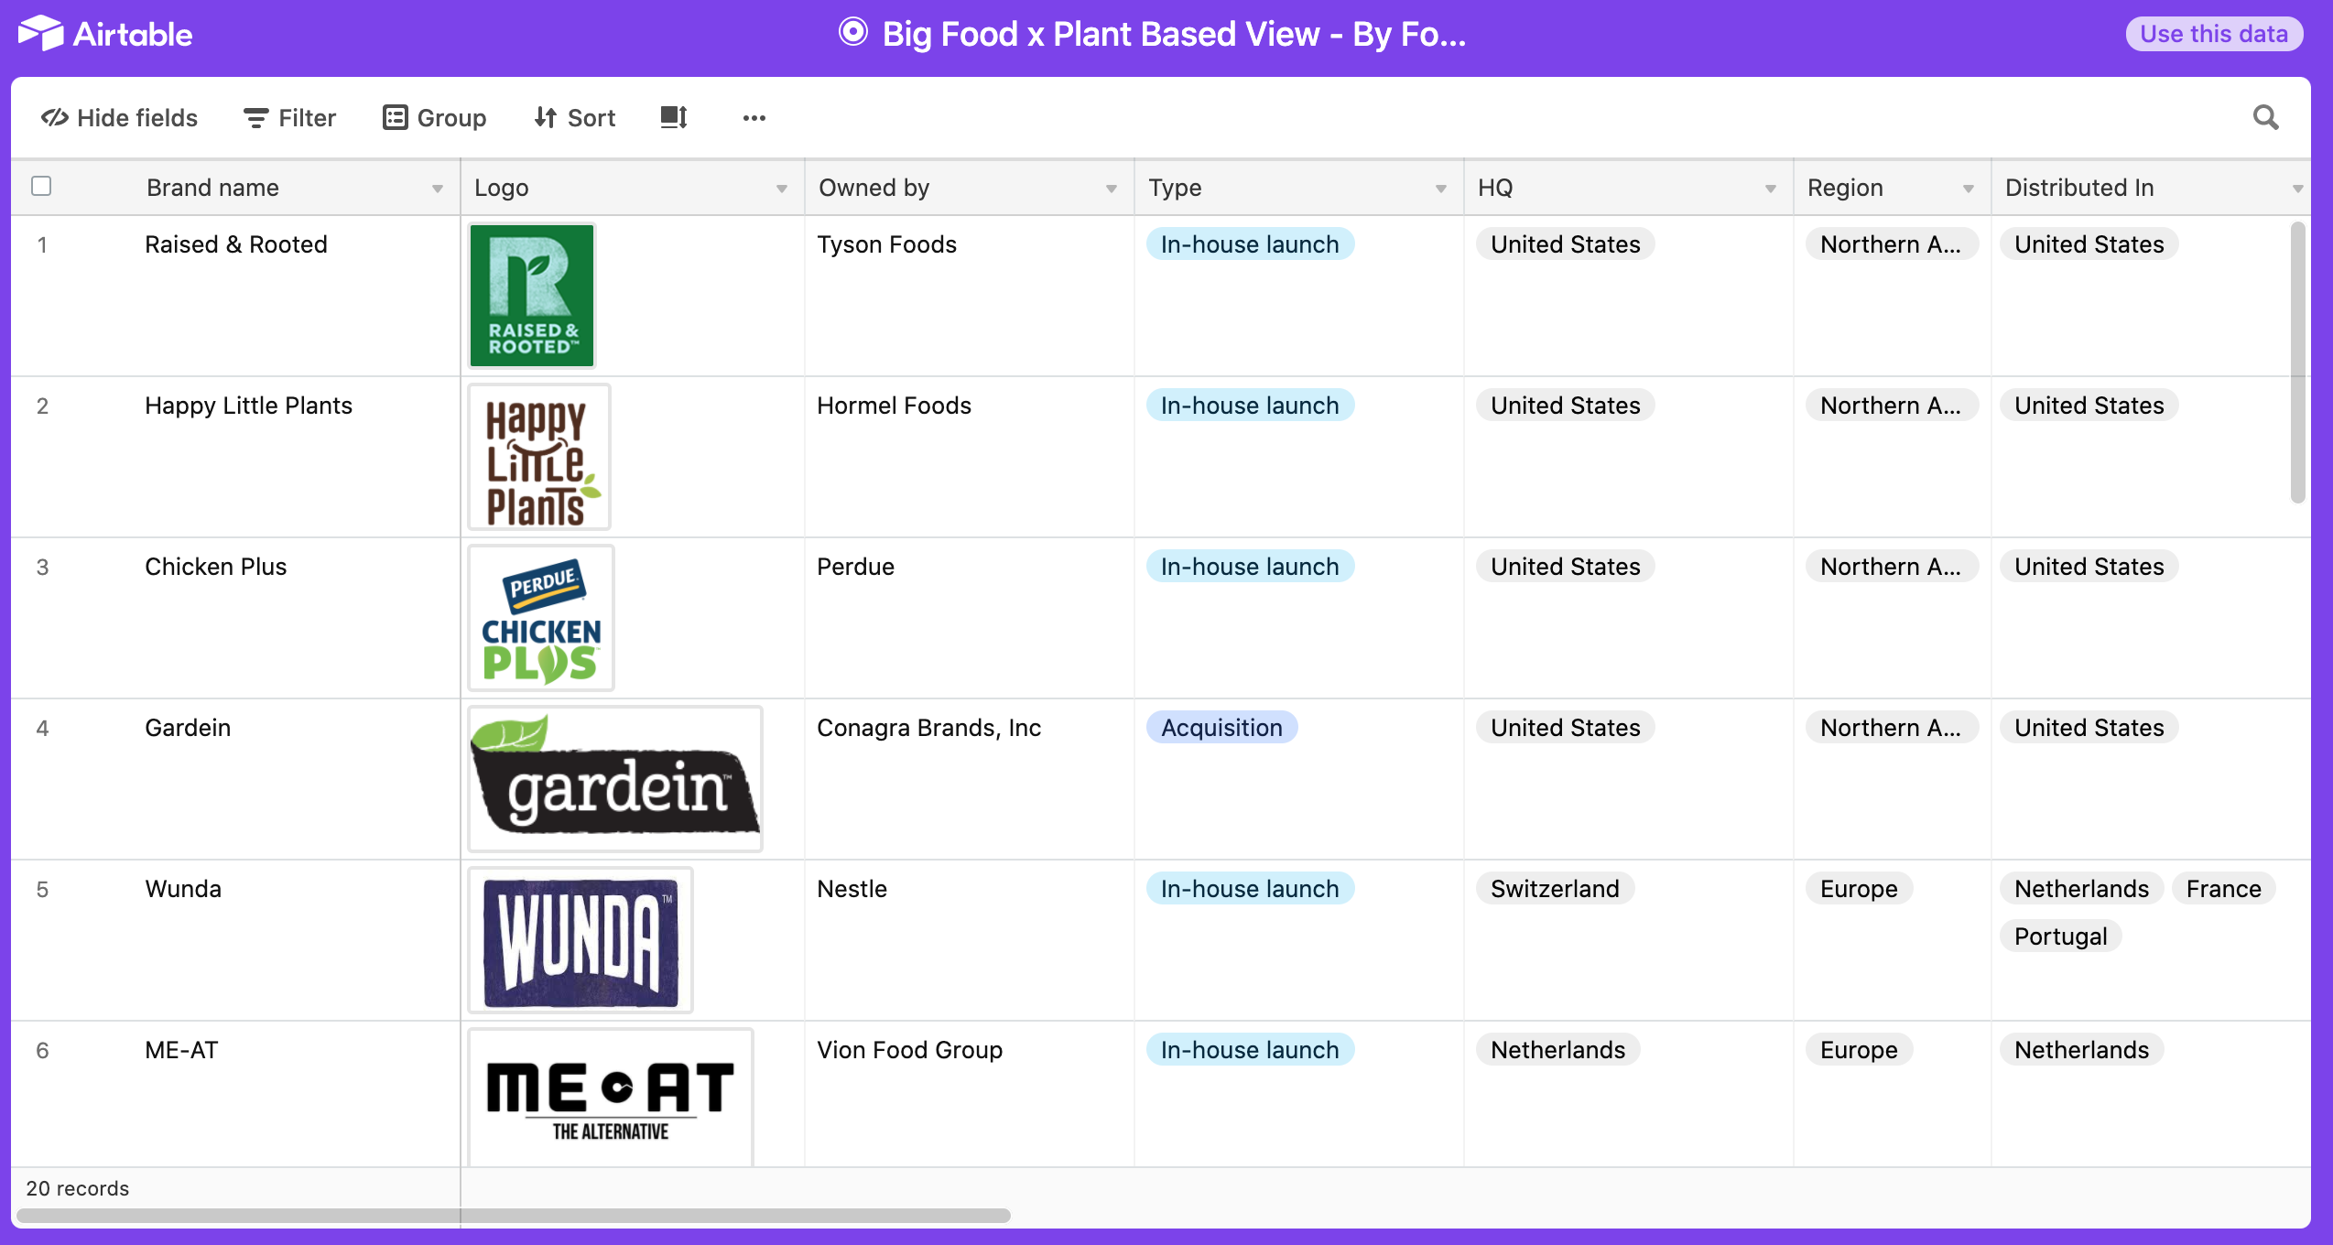Open the row height icon
This screenshot has height=1245, width=2333.
pyautogui.click(x=674, y=117)
